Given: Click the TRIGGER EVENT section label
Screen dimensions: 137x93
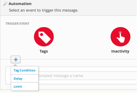Looking at the screenshot, I should tap(17, 24).
